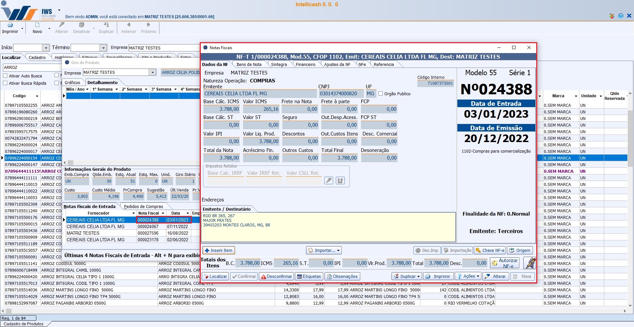Open Observações in Notas Fiscais
The width and height of the screenshot is (634, 327).
coord(342,277)
